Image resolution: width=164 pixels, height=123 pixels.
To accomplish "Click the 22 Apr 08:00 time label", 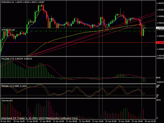I will pos(84,121).
